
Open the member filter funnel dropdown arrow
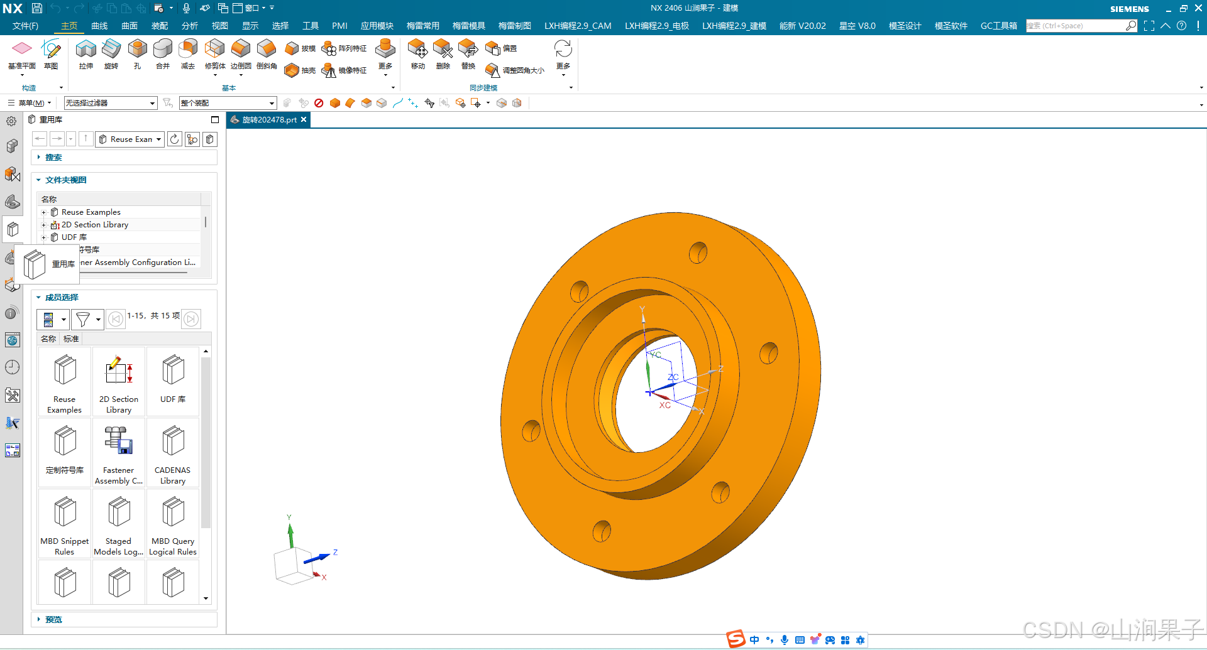98,320
